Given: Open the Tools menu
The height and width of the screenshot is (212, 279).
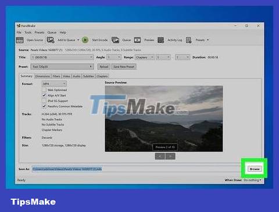Looking at the screenshot, I should point(28,33).
